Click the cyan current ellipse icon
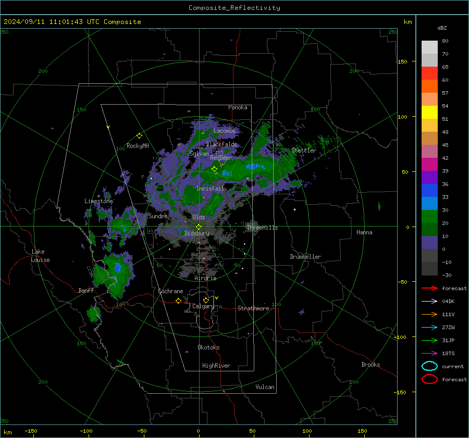This screenshot has height=438, width=469. tap(429, 366)
